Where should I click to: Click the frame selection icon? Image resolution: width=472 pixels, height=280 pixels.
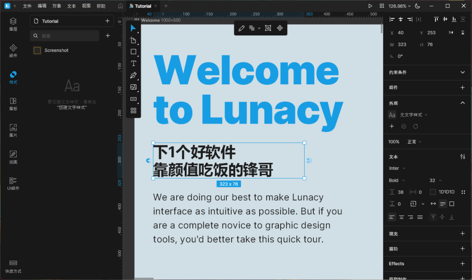click(268, 28)
